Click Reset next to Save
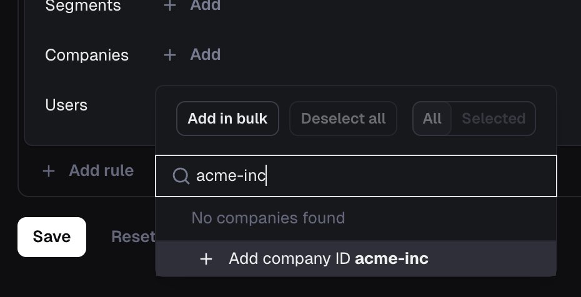This screenshot has height=297, width=581. (134, 236)
